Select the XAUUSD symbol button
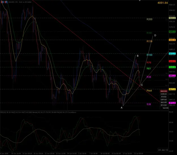Viewport: 177px width, 155px height. [x=164, y=91]
